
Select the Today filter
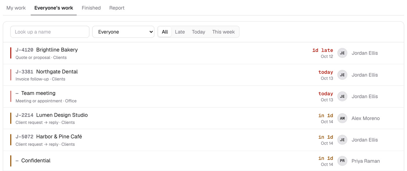[x=199, y=32]
